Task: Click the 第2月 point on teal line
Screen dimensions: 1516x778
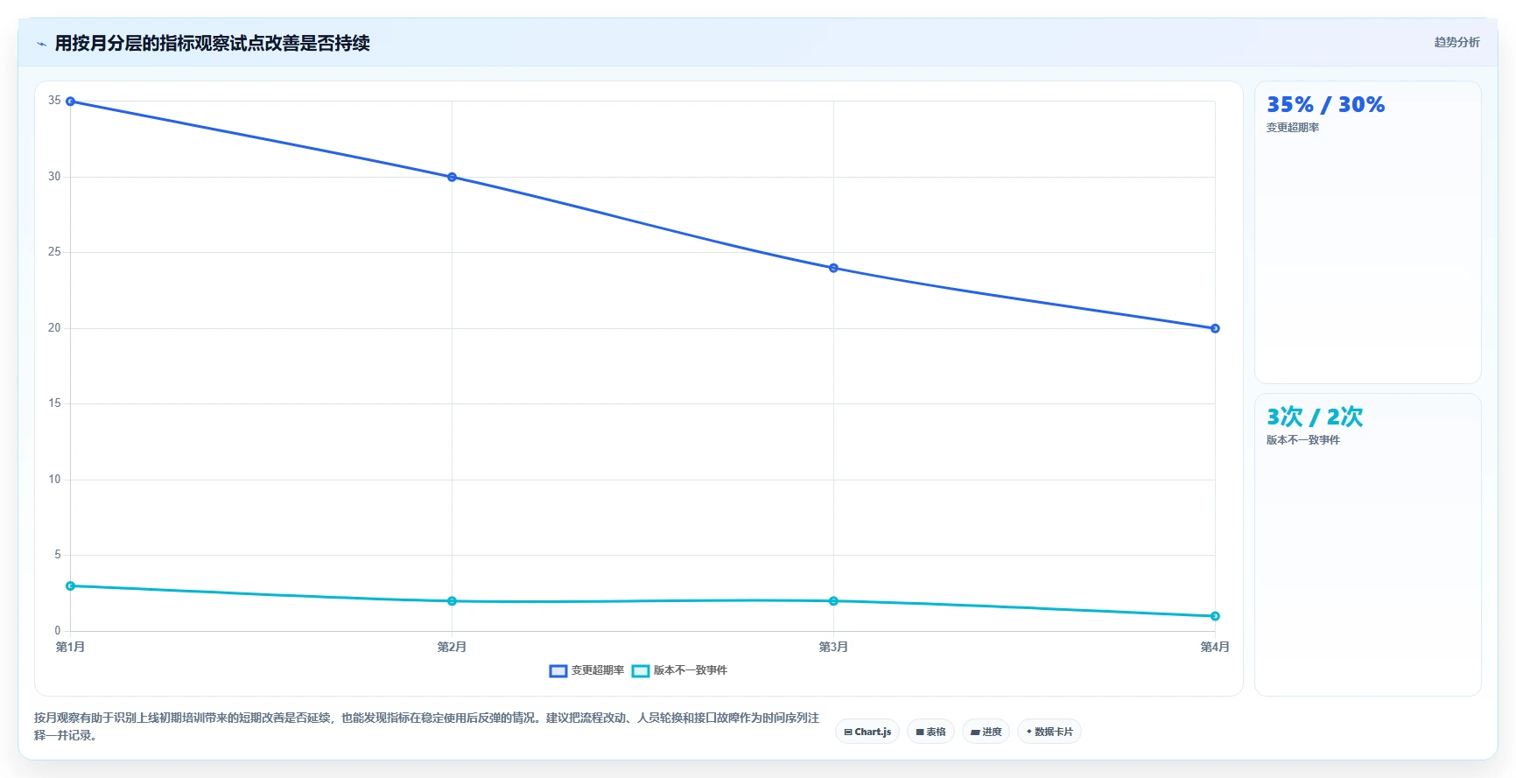Action: [x=452, y=601]
